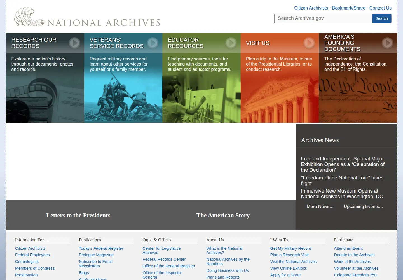Click the Get My Military Record link
This screenshot has height=280, width=403.
[291, 249]
